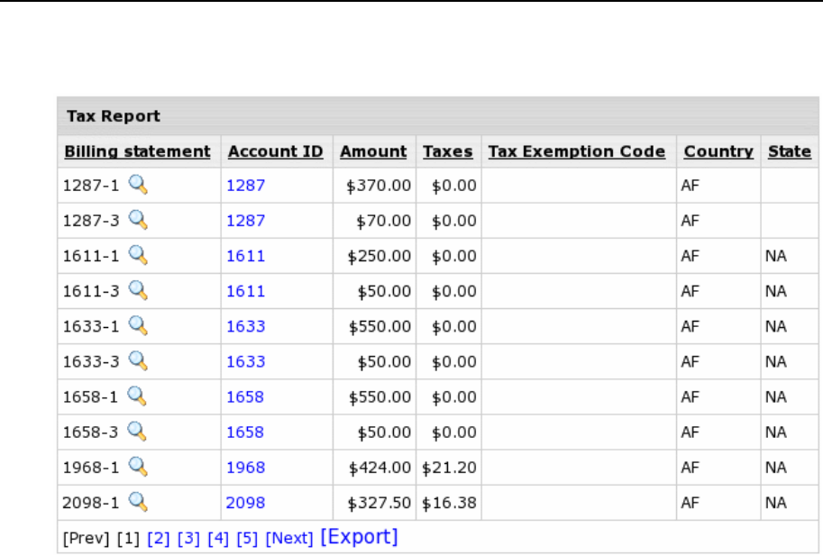Viewport: 823px width, 555px height.
Task: Sort by State column header
Action: pyautogui.click(x=789, y=151)
